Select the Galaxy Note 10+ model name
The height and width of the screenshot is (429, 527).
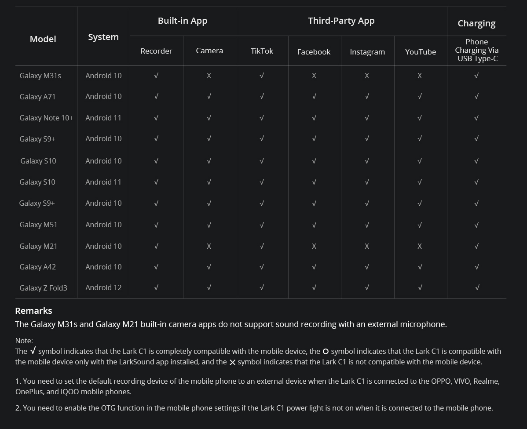(x=46, y=118)
